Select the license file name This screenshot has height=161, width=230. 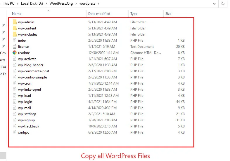(23, 47)
